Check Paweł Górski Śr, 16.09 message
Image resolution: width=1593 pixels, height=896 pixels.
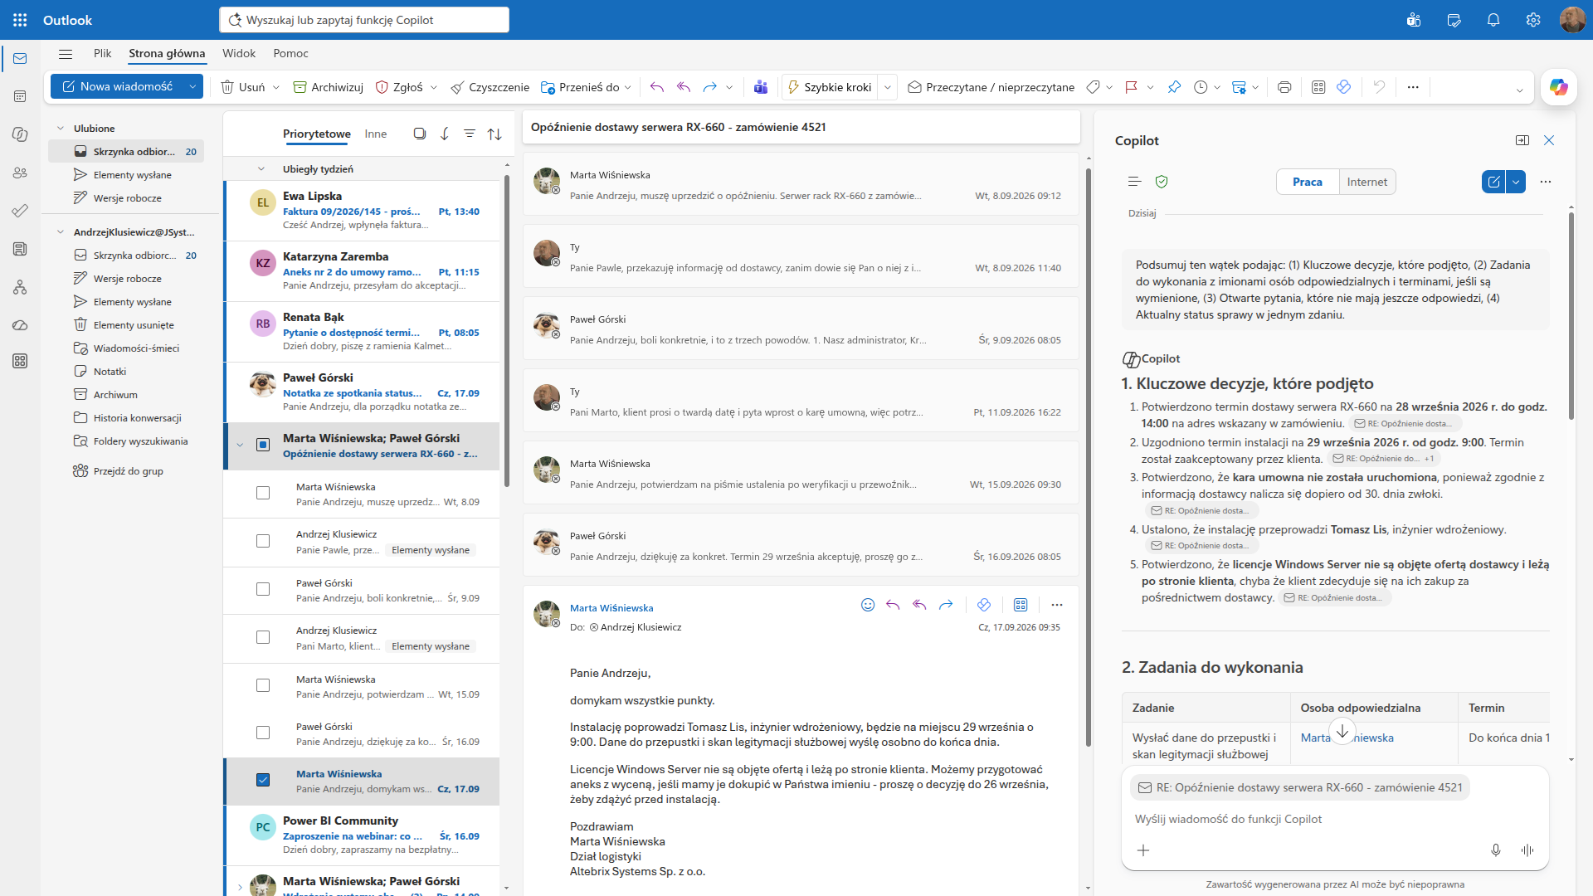[263, 733]
